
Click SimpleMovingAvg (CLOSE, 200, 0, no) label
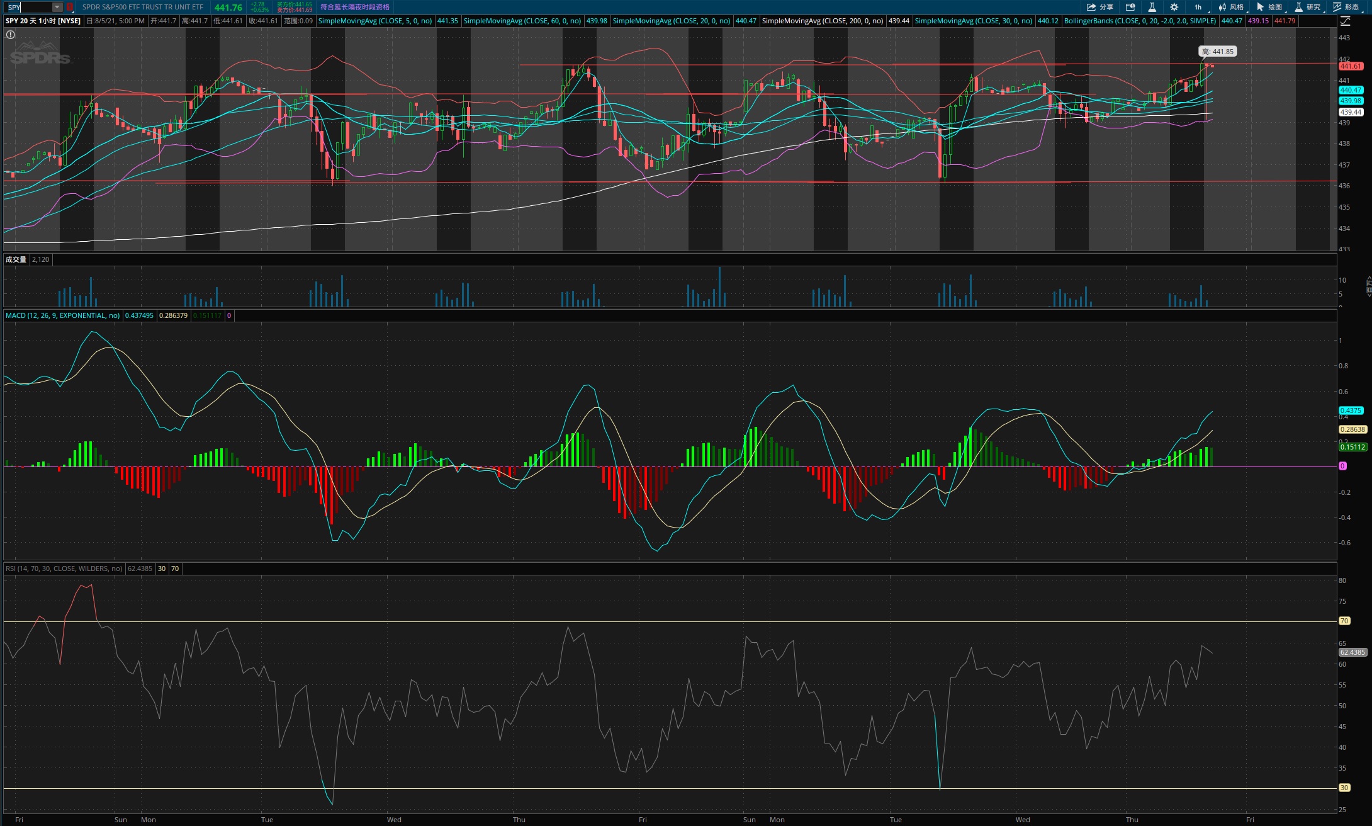(x=822, y=21)
